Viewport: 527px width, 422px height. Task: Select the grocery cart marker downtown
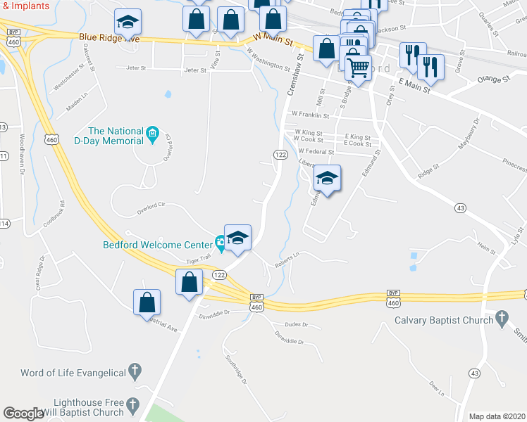(x=359, y=69)
